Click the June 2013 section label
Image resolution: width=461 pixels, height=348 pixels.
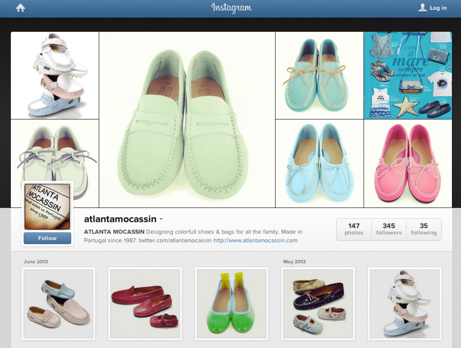[36, 261]
